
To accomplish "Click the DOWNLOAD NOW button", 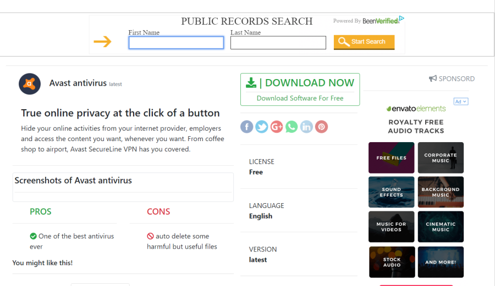I will [x=300, y=89].
